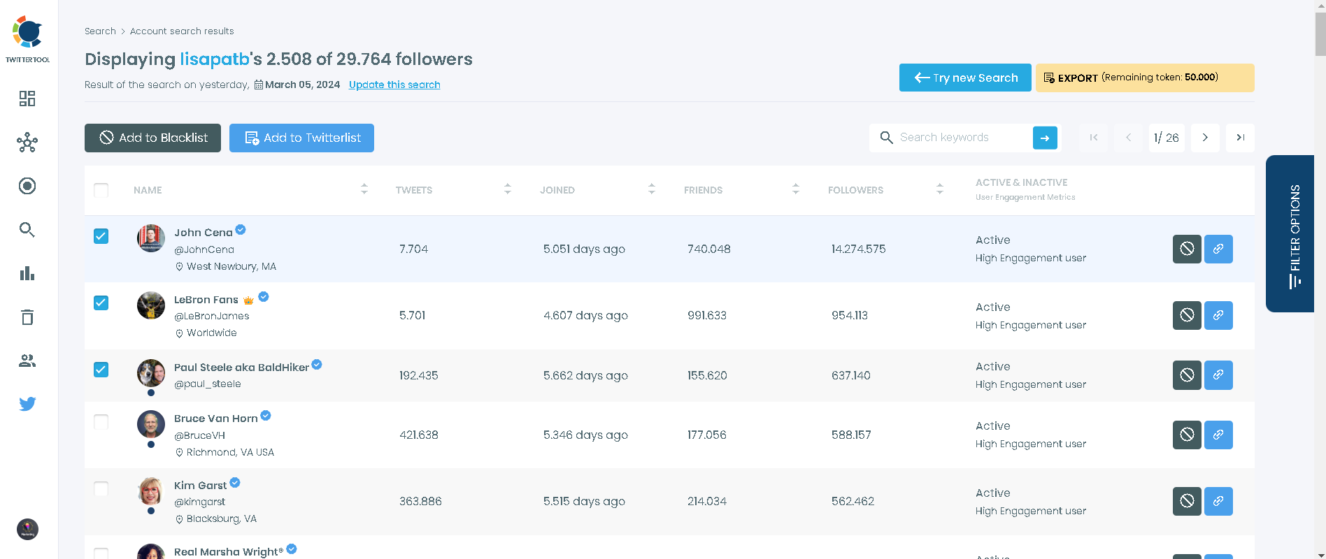The width and height of the screenshot is (1326, 559).
Task: Open the Twitter bird icon in sidebar
Action: (x=27, y=404)
